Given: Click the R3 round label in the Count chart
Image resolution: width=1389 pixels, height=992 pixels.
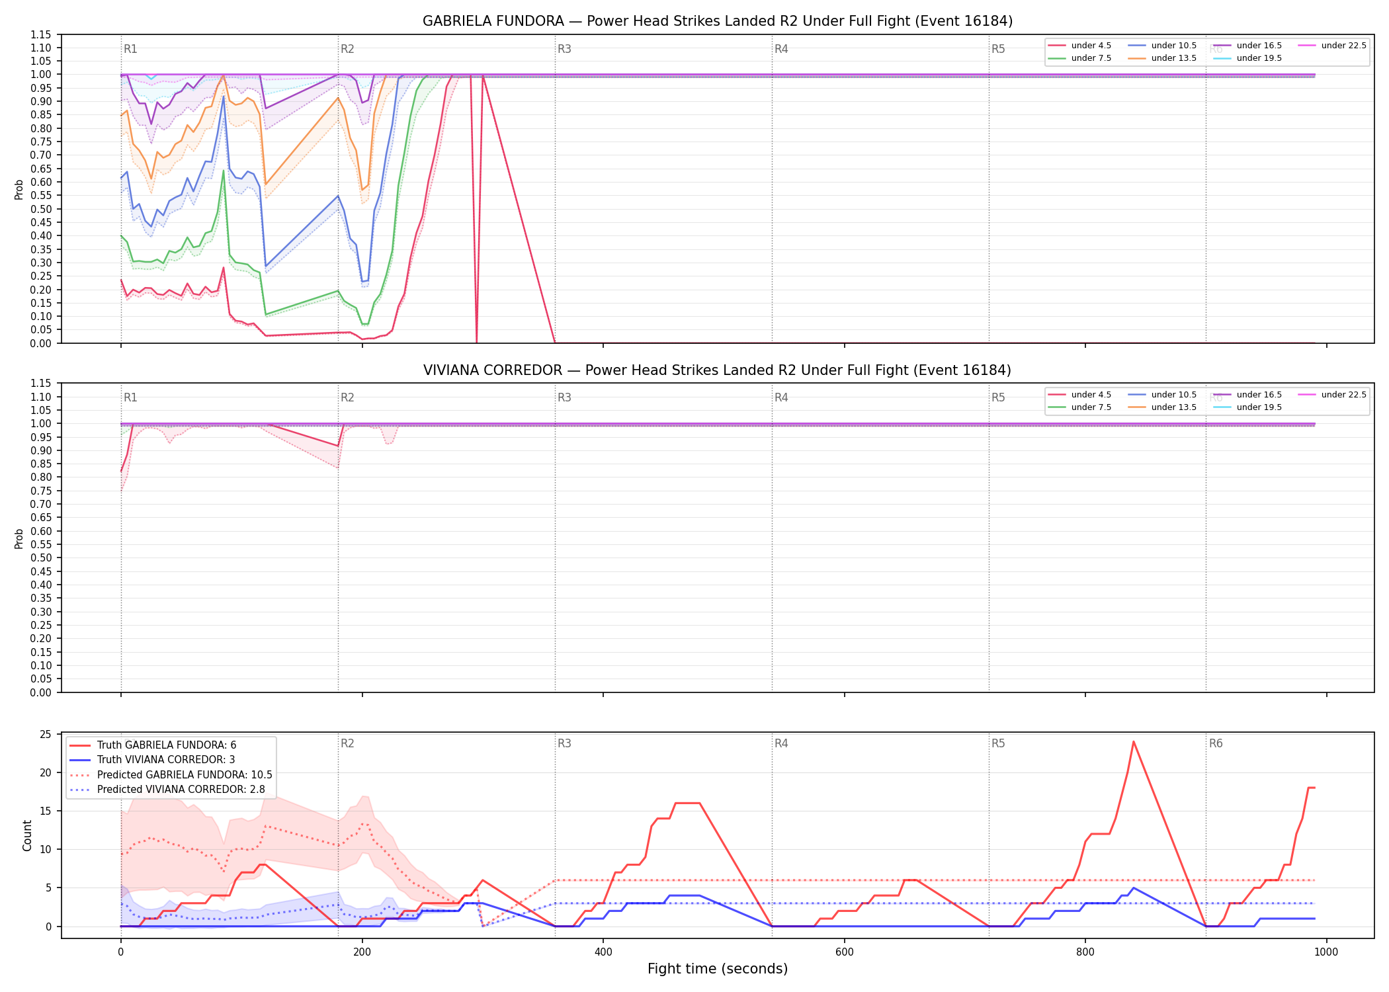Looking at the screenshot, I should click(564, 743).
